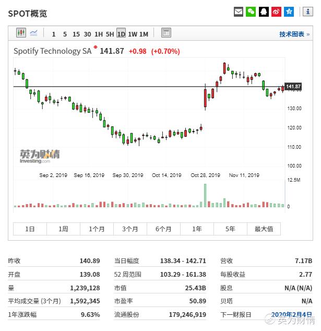Click the 当日幅度 value 138.34 - 142.71
The image size is (321, 331).
[183, 261]
